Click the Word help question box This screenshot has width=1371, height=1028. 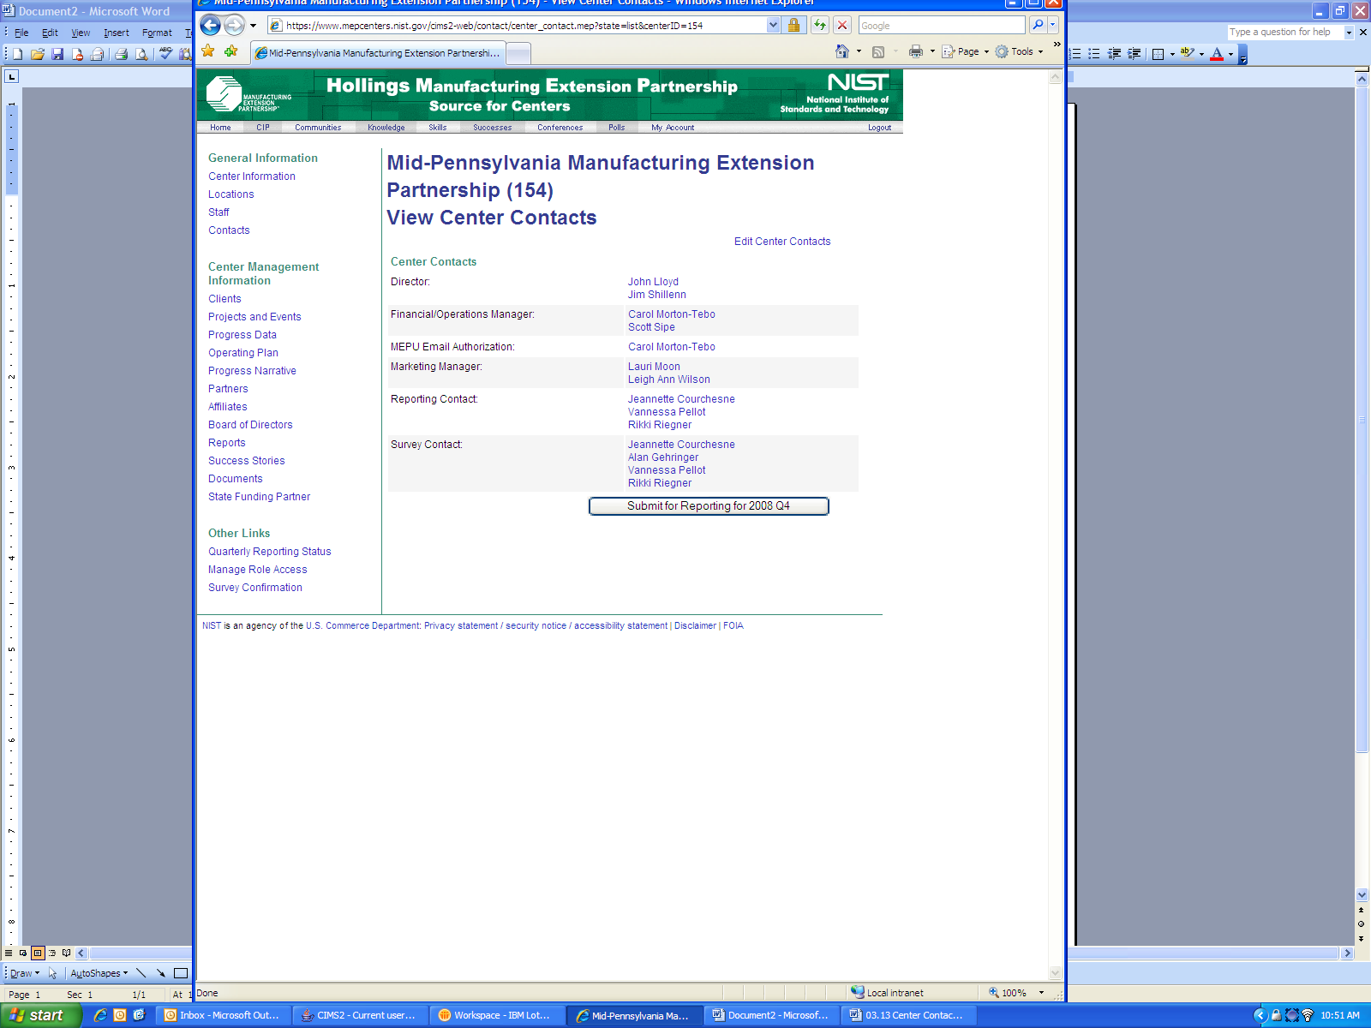(x=1285, y=33)
